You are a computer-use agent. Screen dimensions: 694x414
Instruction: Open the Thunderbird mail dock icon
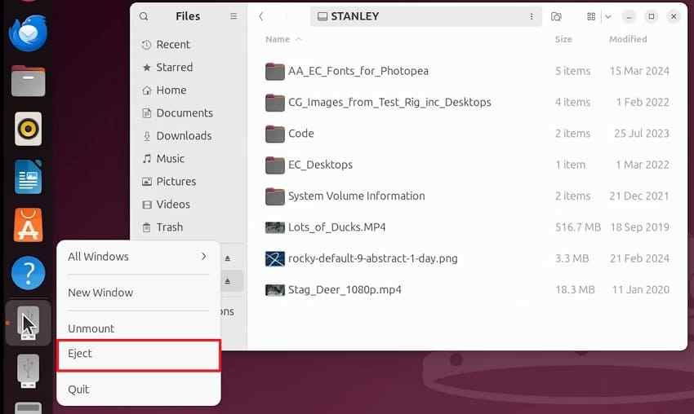(28, 33)
